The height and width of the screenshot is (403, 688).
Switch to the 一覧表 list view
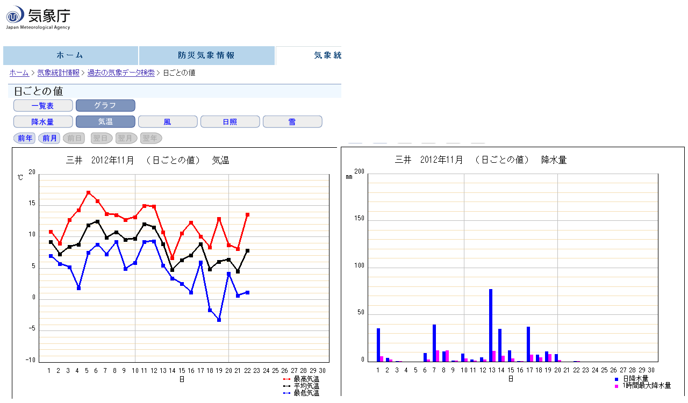point(43,105)
